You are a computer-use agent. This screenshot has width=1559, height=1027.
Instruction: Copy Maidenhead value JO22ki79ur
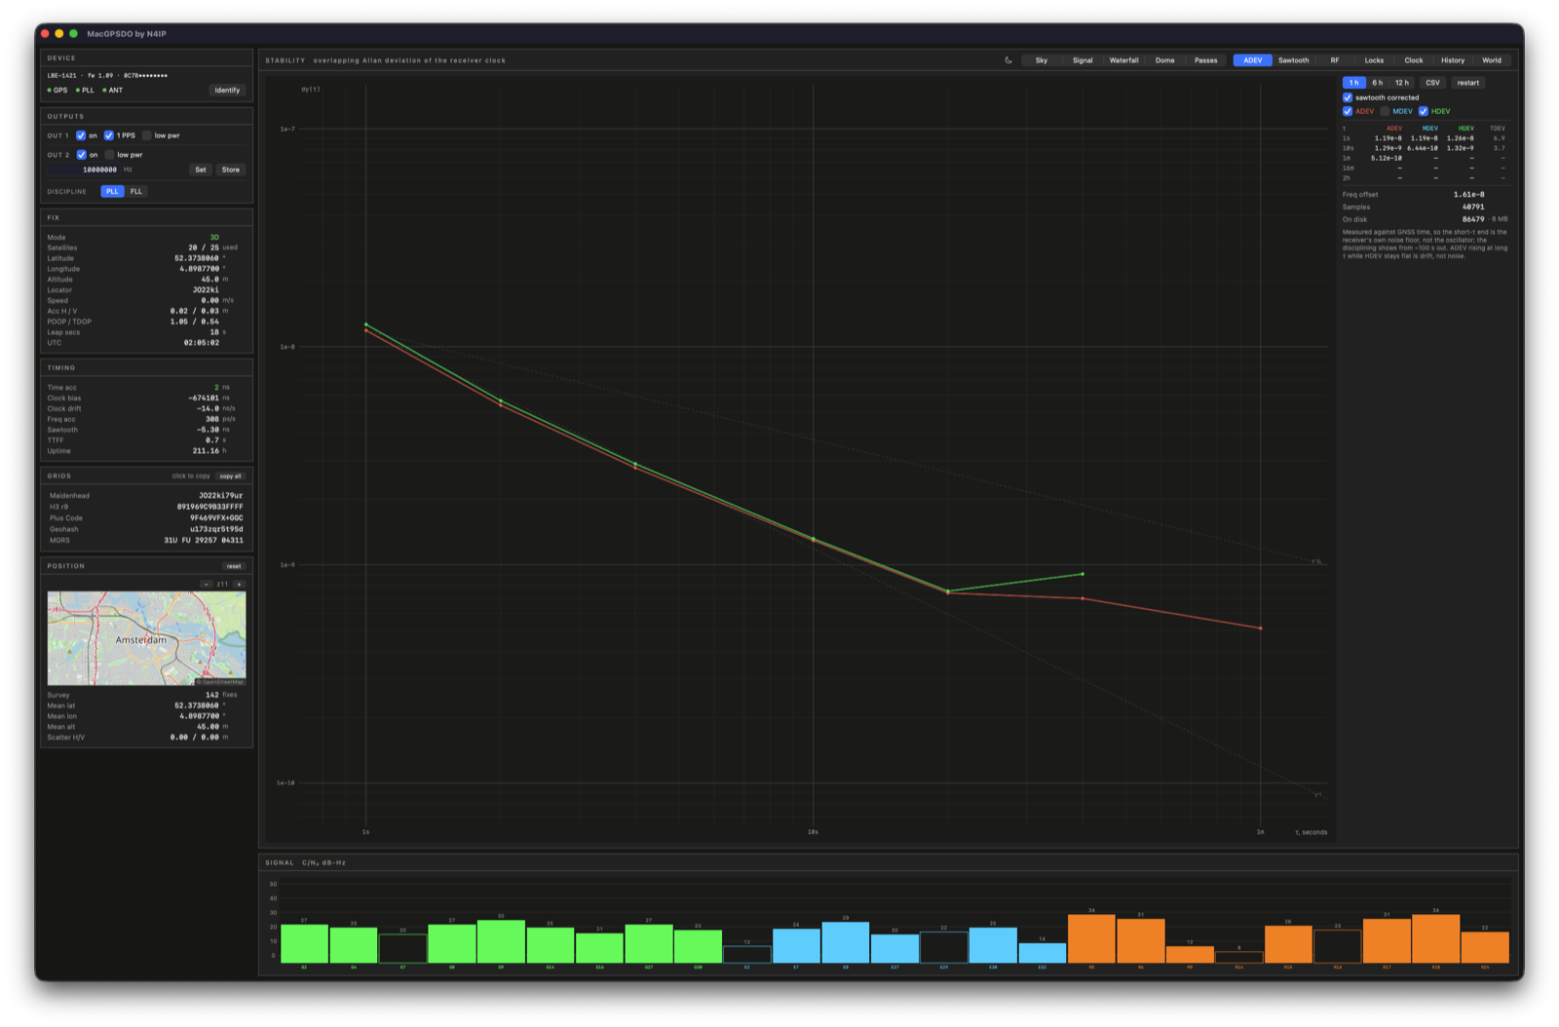(220, 496)
